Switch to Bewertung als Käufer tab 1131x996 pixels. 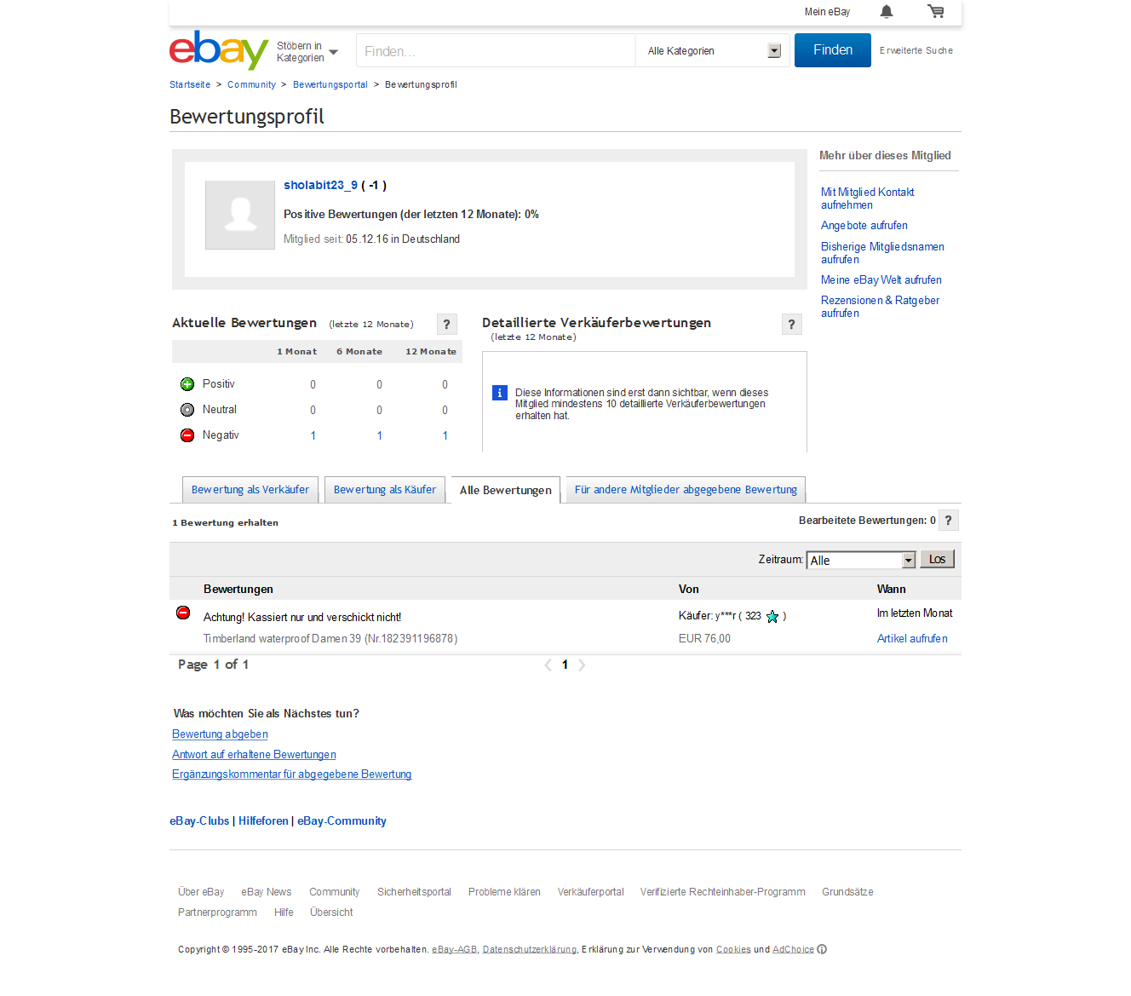(x=385, y=490)
